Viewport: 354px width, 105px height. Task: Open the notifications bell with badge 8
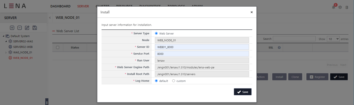click(x=334, y=7)
